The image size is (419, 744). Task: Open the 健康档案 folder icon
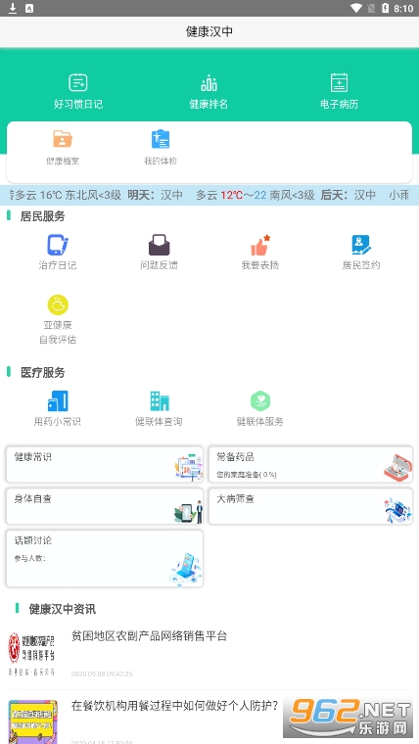[x=63, y=139]
